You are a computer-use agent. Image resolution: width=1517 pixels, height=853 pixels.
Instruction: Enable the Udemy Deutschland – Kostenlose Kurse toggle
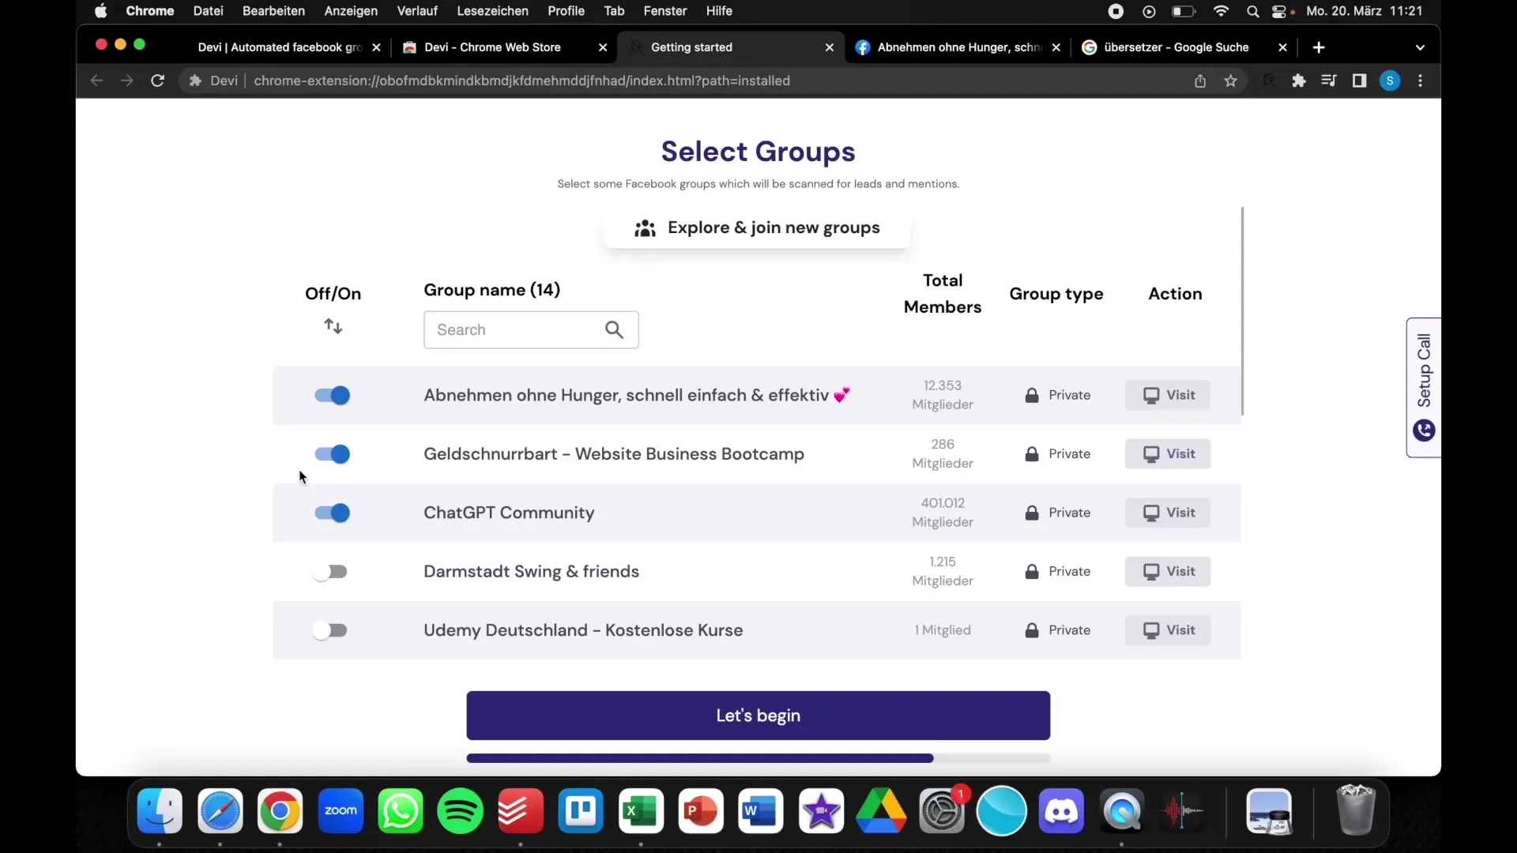[333, 629]
